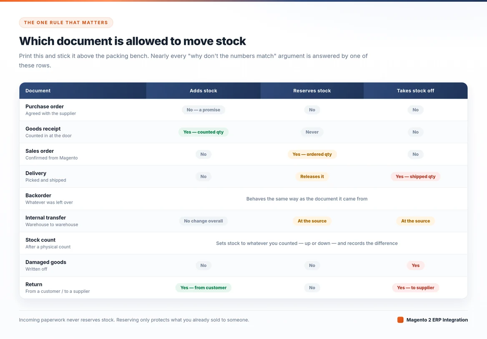Click 'No' under Reserves stock in Damaged goods row
Image resolution: width=487 pixels, height=339 pixels.
312,265
